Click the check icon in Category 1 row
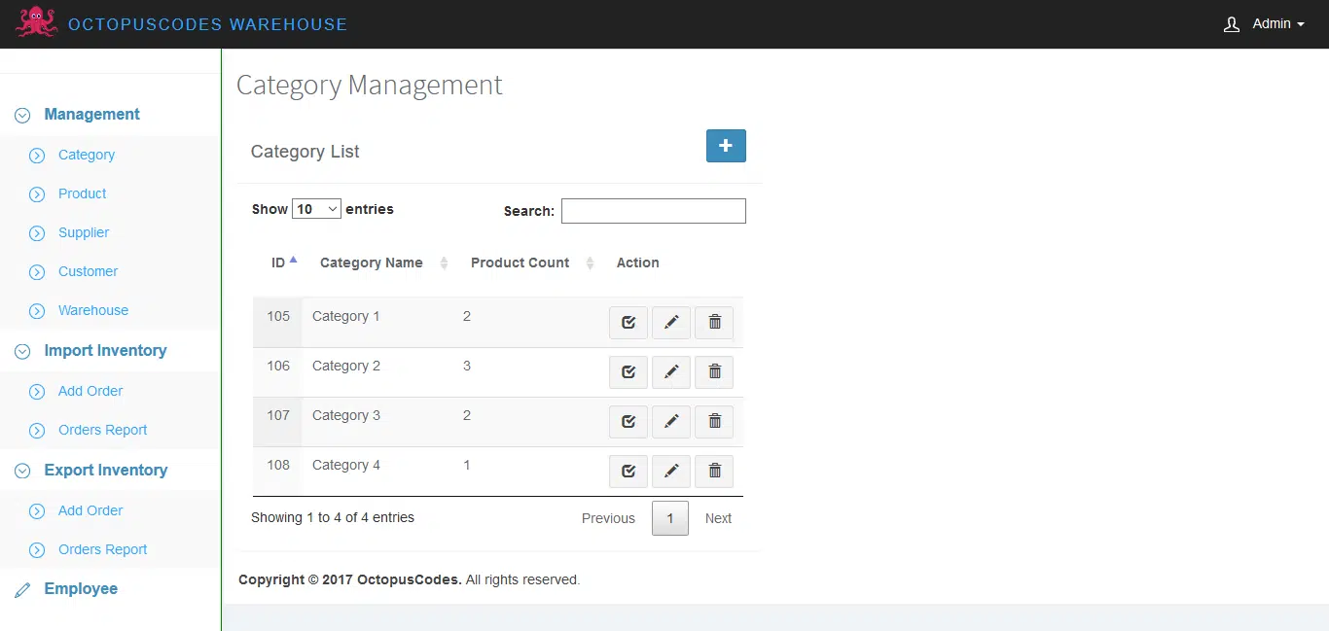Viewport: 1329px width, 631px height. coord(628,323)
